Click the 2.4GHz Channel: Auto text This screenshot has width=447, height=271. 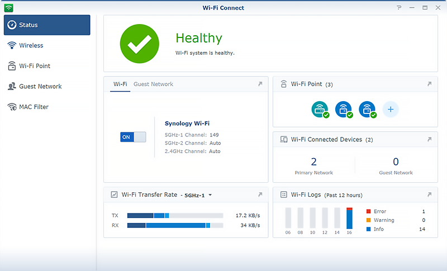pos(192,151)
